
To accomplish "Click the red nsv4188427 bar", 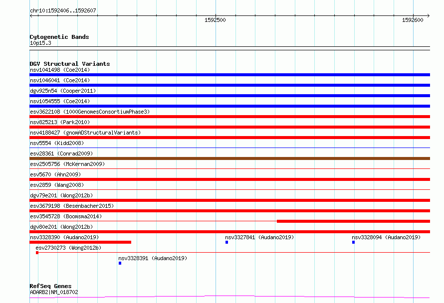I will (x=229, y=138).
